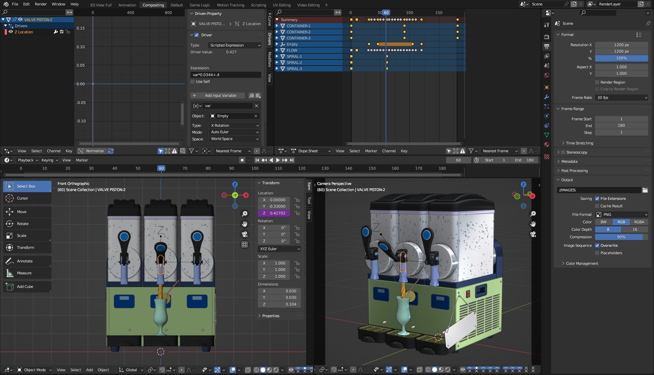Switch orthographic/perspective grid icon in front viewport
The image size is (654, 375).
click(245, 244)
